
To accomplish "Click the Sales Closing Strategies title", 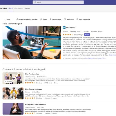I will point(33,89).
